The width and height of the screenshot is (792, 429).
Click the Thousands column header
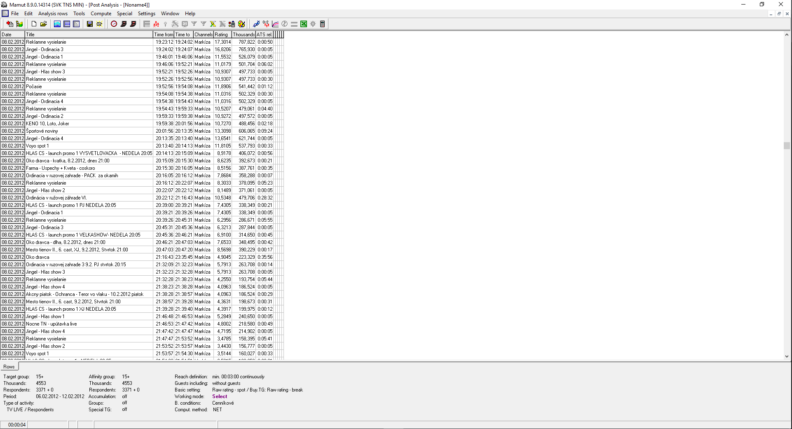[x=244, y=35]
